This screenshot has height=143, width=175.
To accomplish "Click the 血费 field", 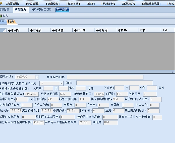I will (x=119, y=111).
